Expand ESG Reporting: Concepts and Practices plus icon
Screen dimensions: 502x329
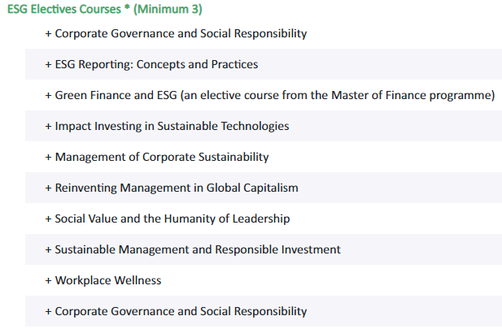(48, 65)
